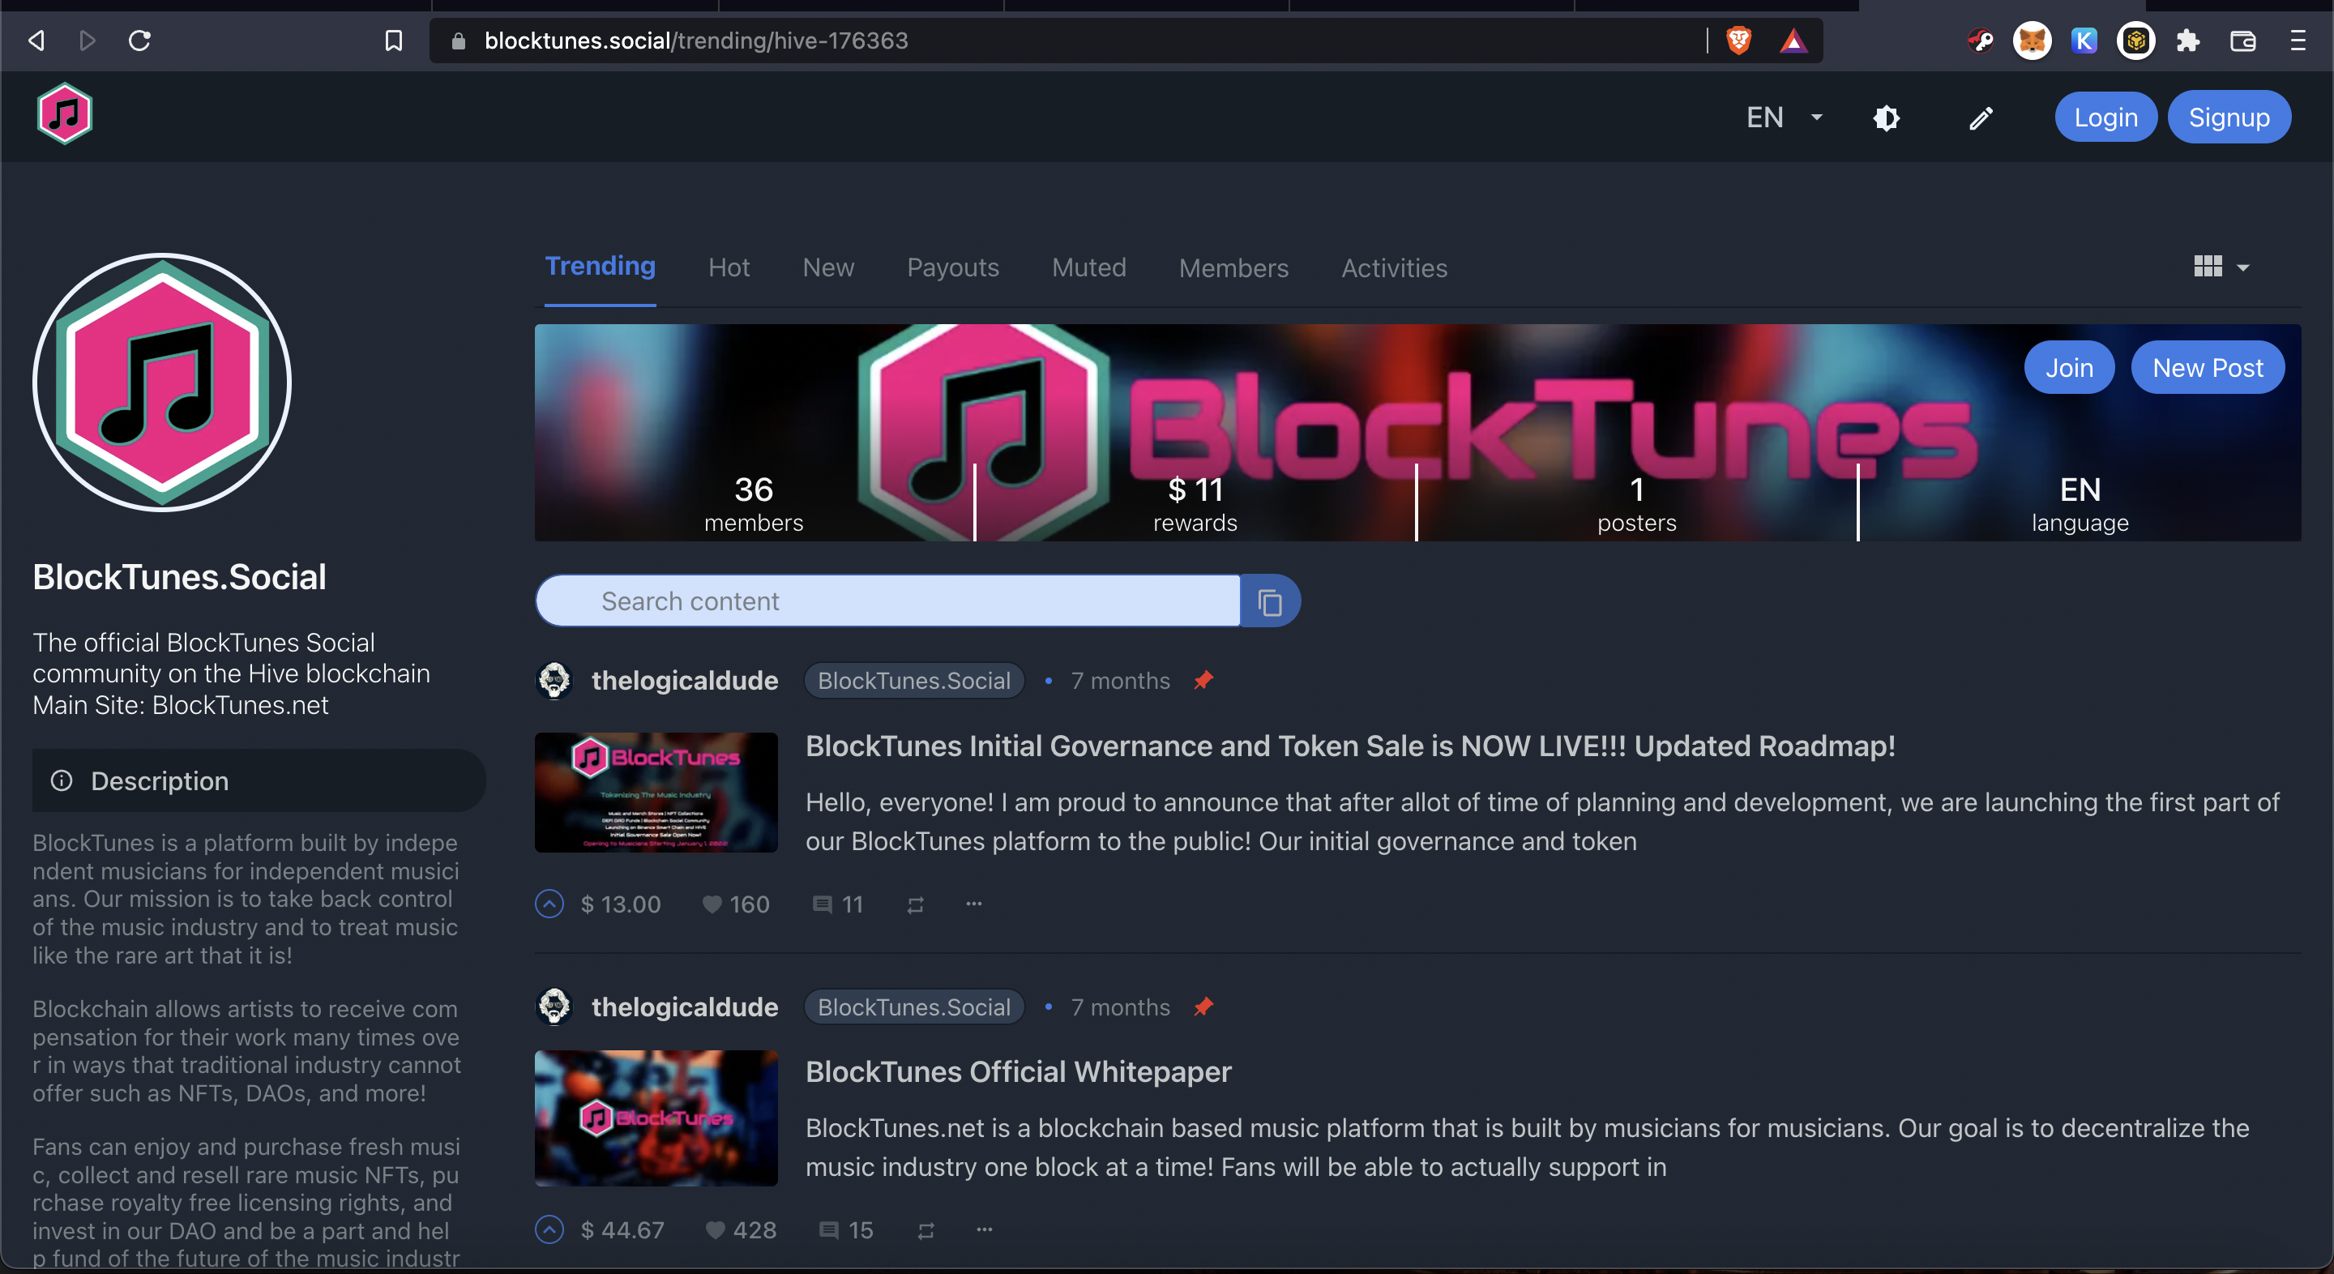Image resolution: width=2334 pixels, height=1274 pixels.
Task: Click BlockTunes.Social tag on Token Sale post
Action: 913,681
